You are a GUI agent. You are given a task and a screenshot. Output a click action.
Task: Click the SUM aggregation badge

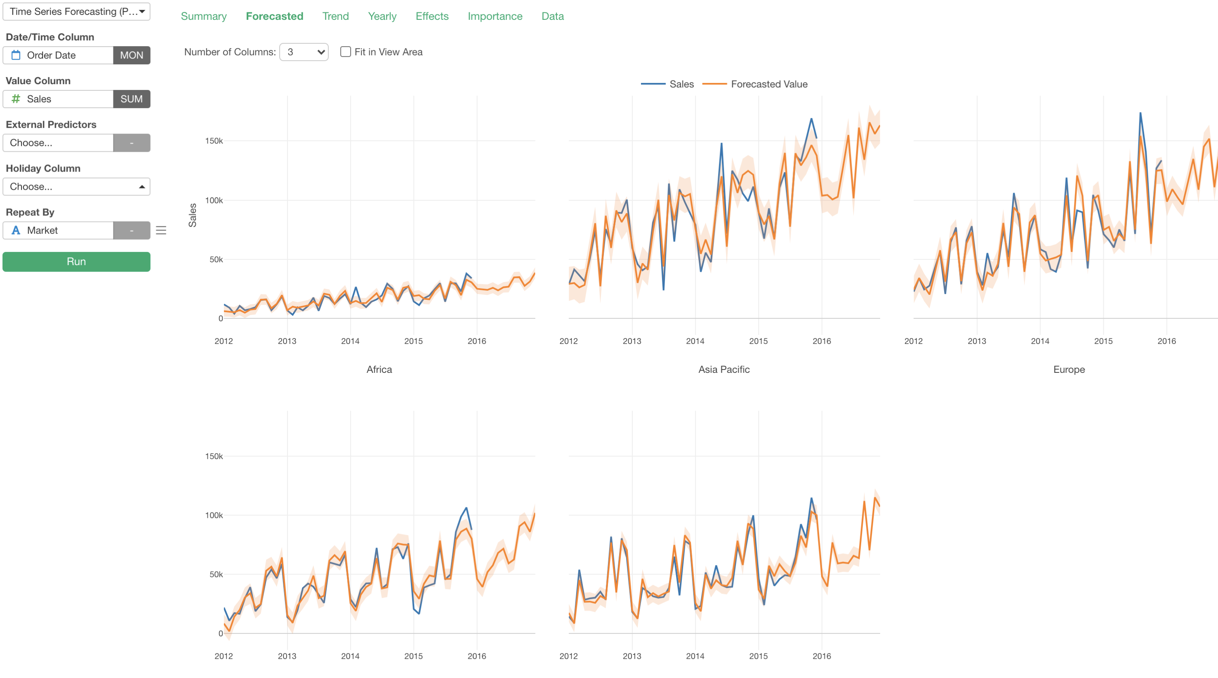coord(132,99)
